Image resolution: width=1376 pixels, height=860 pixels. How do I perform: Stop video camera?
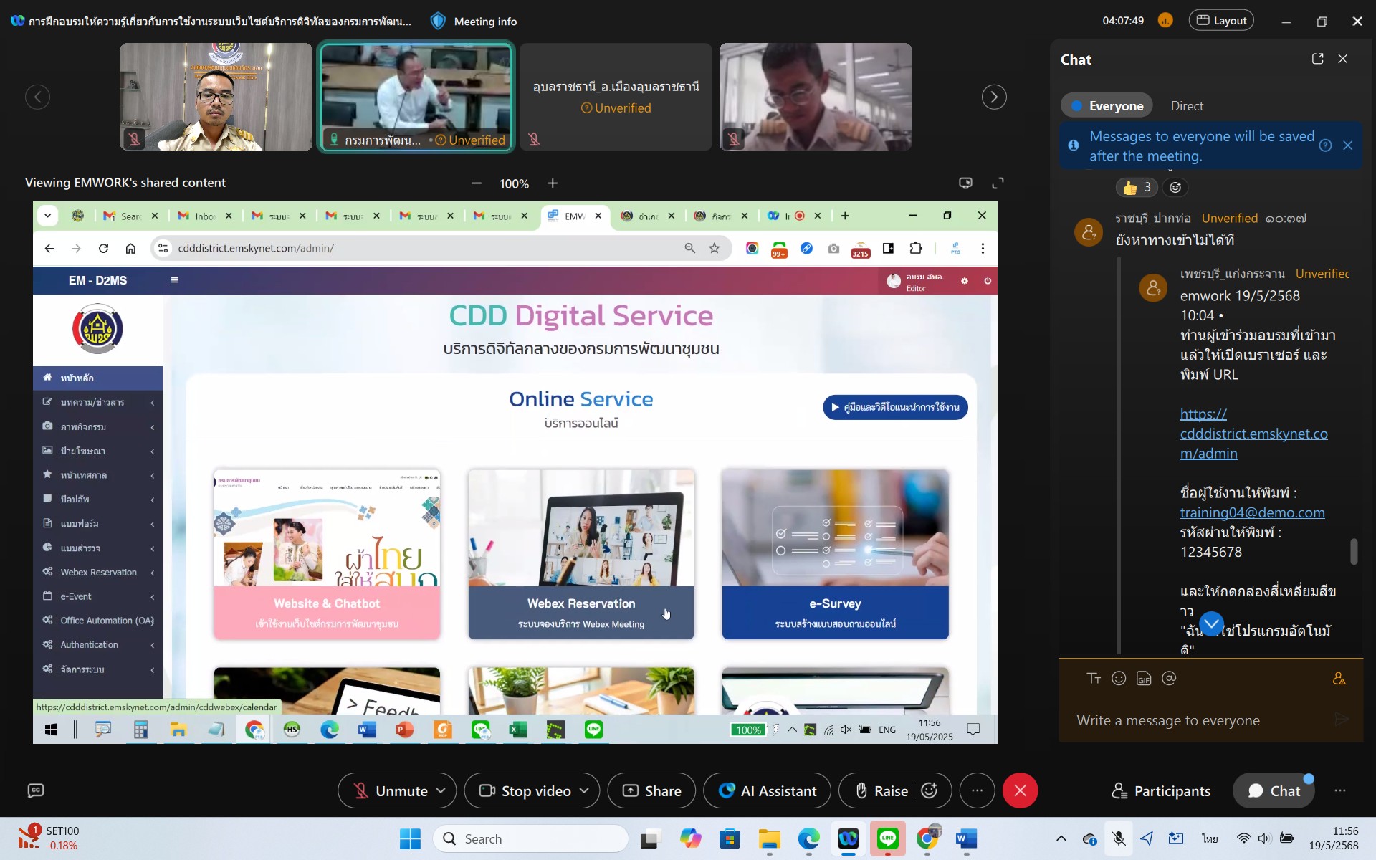pos(526,790)
